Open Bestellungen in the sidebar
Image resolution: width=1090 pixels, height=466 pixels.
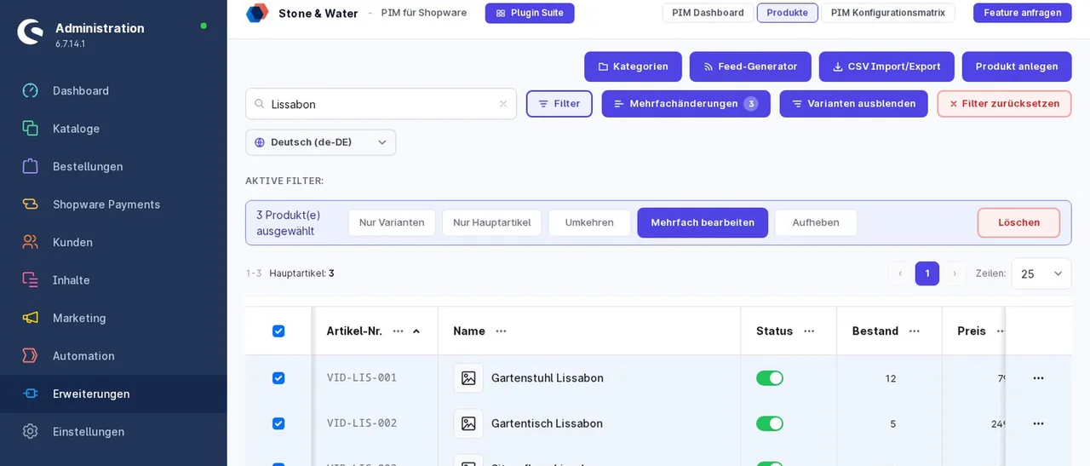click(113, 166)
